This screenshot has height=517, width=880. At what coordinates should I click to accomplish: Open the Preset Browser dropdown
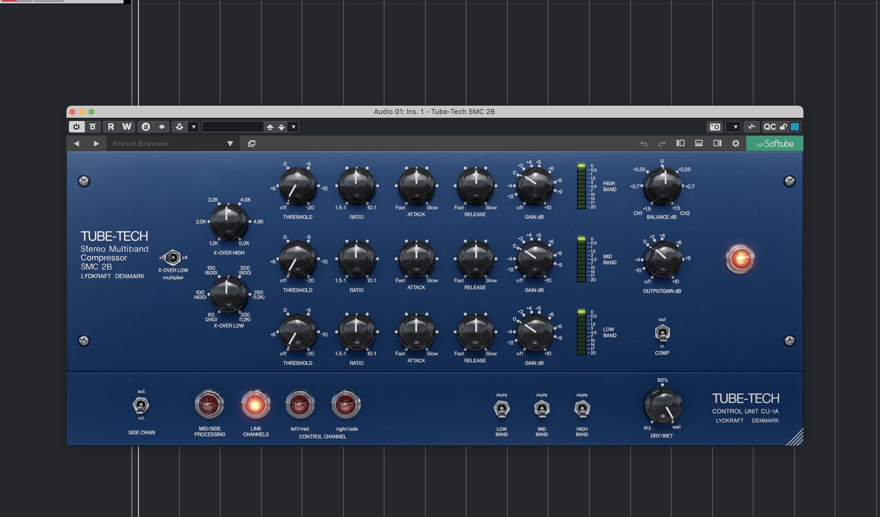coord(173,144)
